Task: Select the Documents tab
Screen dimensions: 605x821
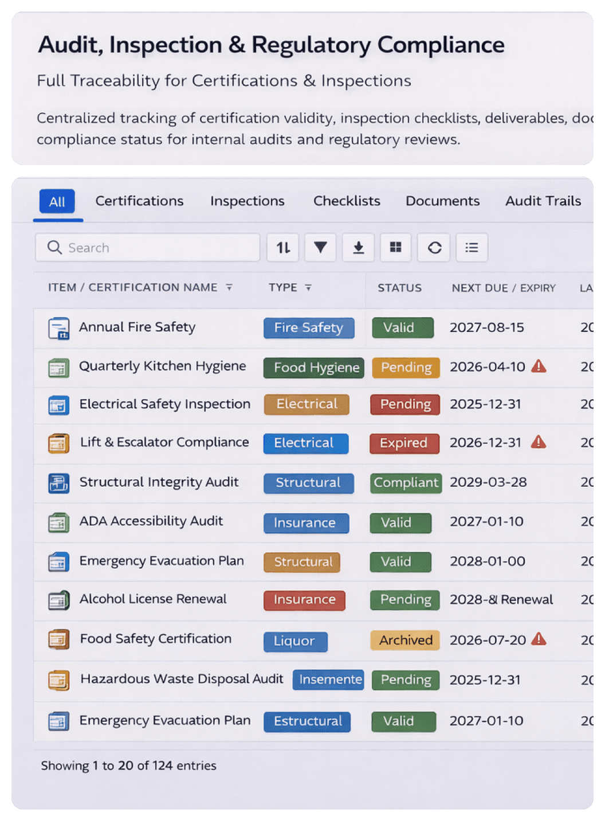Action: [x=442, y=201]
